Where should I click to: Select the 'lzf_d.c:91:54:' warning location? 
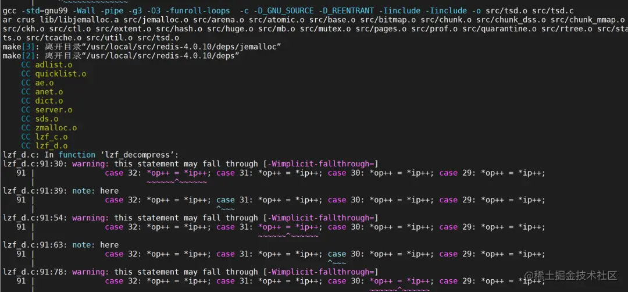35,218
